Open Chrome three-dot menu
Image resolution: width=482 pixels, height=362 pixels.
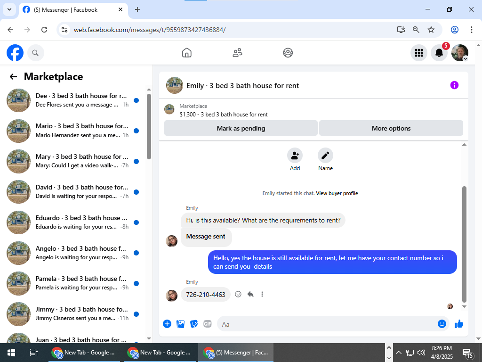(471, 30)
